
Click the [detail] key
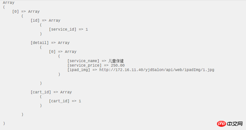pos(40,43)
